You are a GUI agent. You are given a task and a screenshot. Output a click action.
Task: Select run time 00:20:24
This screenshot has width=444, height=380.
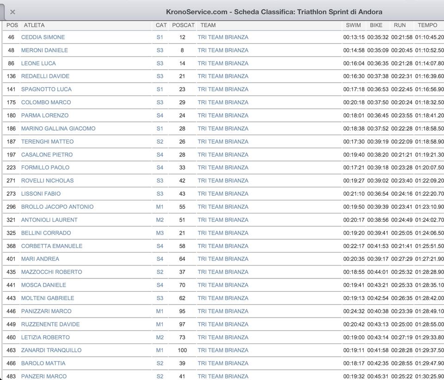pyautogui.click(x=402, y=103)
